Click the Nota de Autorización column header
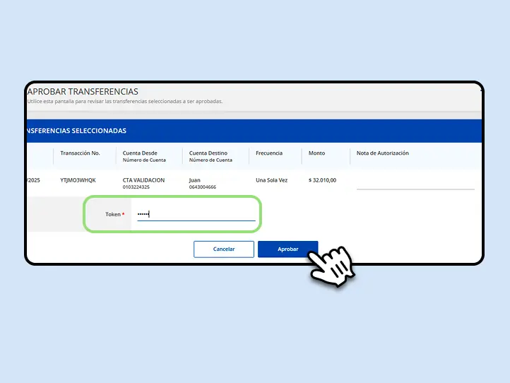The height and width of the screenshot is (383, 510). tap(383, 153)
